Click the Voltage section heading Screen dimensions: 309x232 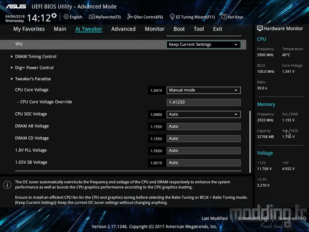click(265, 153)
